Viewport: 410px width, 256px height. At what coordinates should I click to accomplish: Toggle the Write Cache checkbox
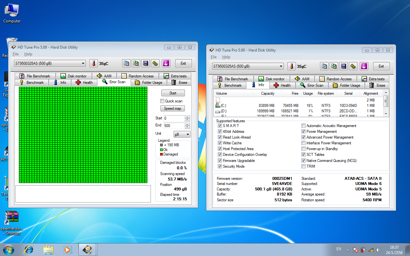coord(220,143)
